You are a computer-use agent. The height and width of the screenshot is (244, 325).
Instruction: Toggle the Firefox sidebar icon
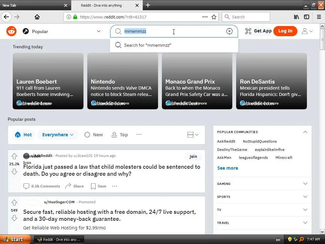pyautogui.click(x=307, y=17)
